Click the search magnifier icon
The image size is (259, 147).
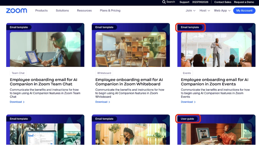pos(164,2)
